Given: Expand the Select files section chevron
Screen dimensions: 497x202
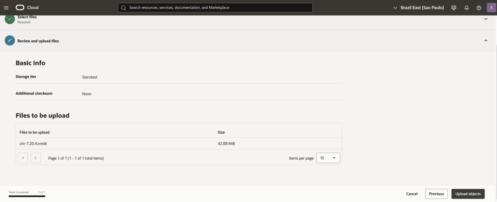Looking at the screenshot, I should tap(486, 19).
